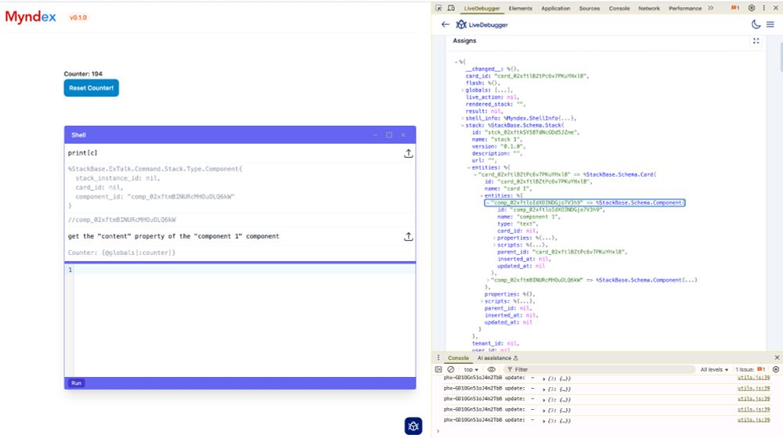
Task: Click the Counter: 194 label
Action: (x=83, y=74)
